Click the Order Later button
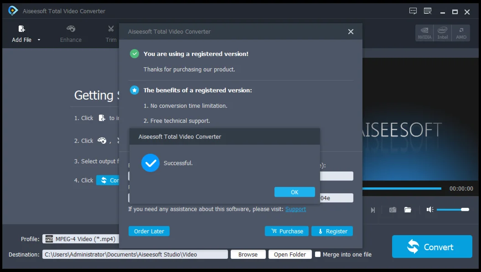 tap(149, 231)
